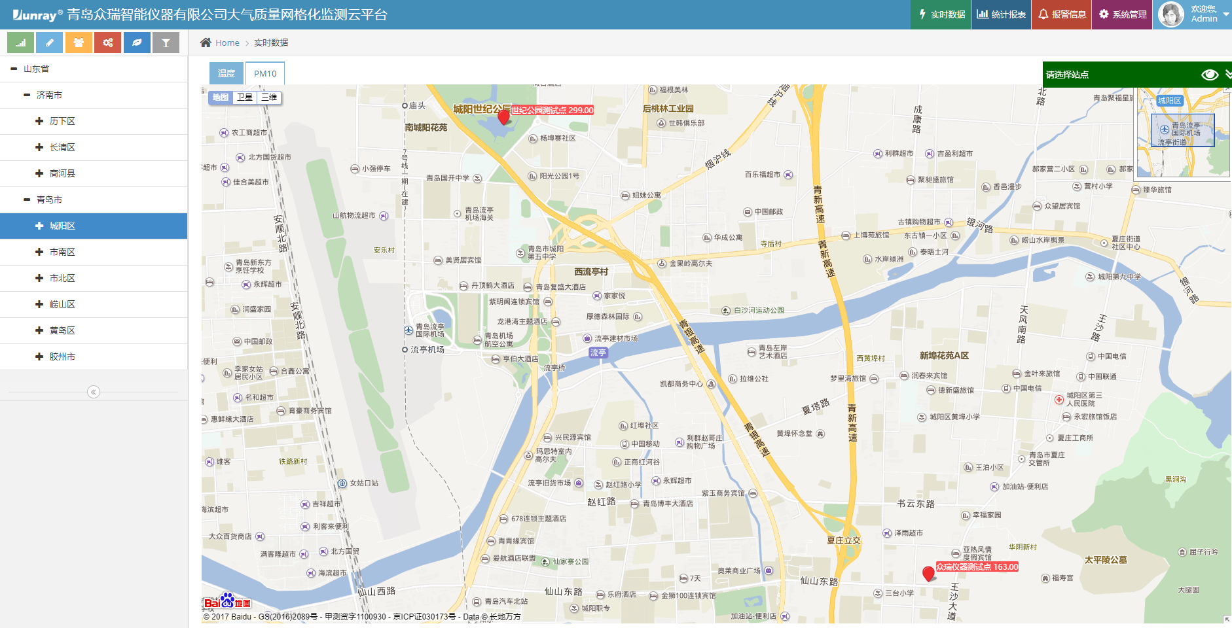Click the blue viewport rectangle in overview map
The height and width of the screenshot is (628, 1232).
1182,130
